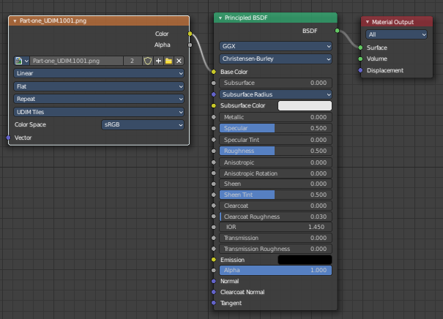The image size is (443, 319).
Task: Click the Normal input socket
Action: click(x=214, y=281)
